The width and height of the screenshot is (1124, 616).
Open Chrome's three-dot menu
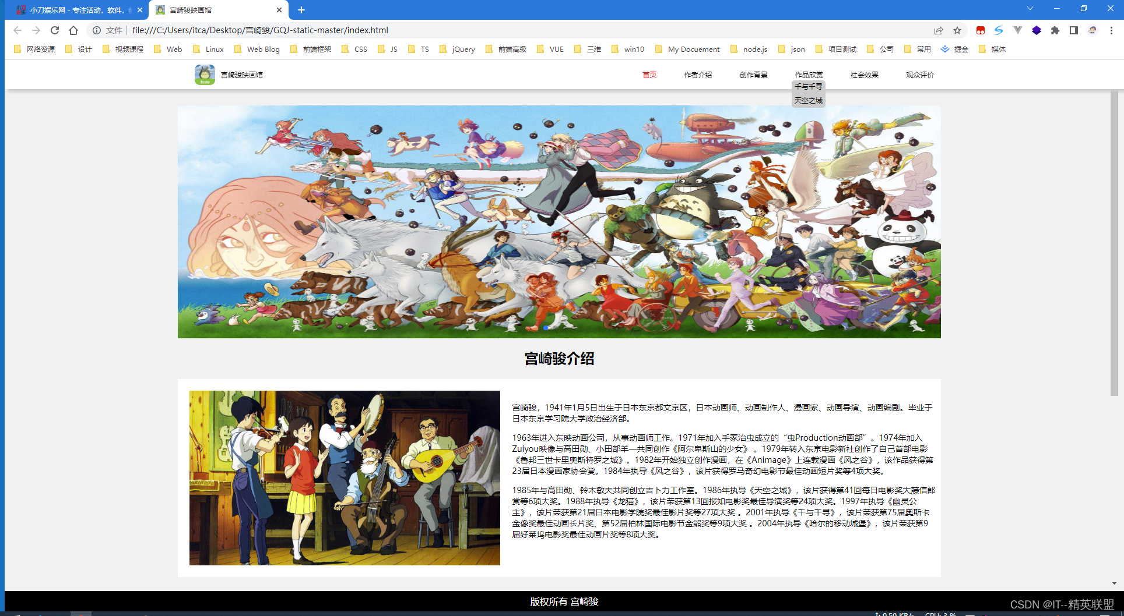1111,30
